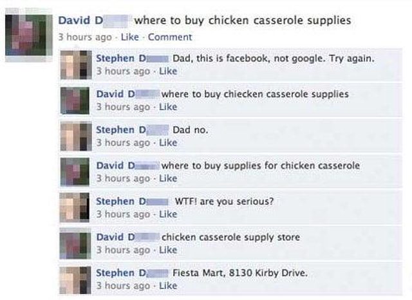Click David D's name on the main post
412x300 pixels.
(93, 21)
